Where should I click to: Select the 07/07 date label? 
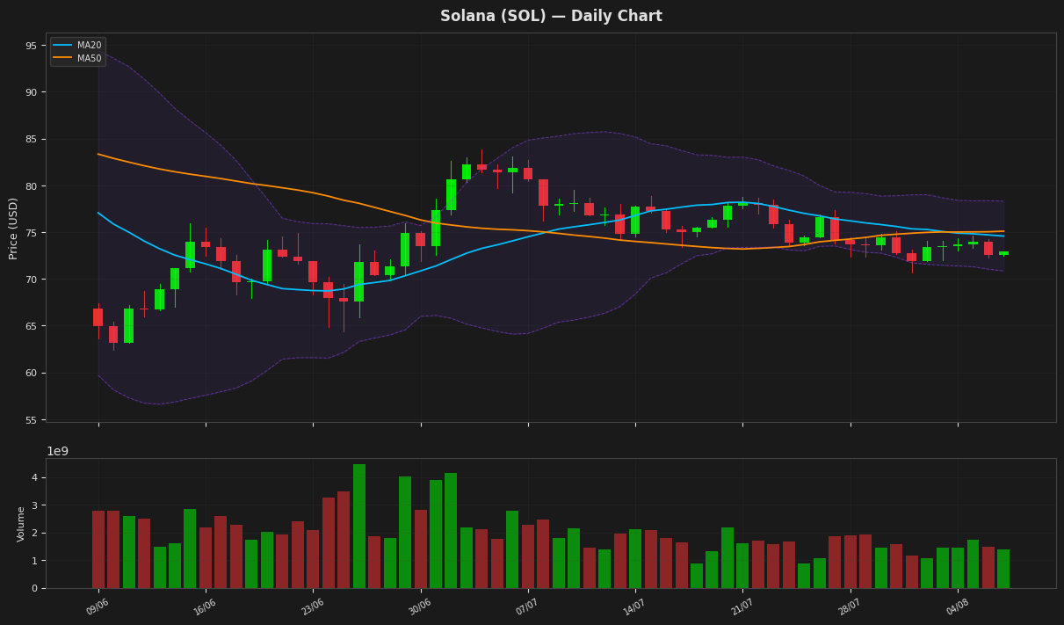pyautogui.click(x=526, y=607)
